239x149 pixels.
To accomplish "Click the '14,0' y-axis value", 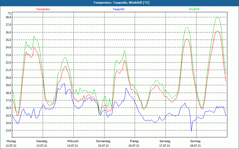I will pos(9,123).
